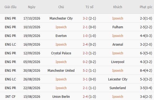Select the Giải đấu column header
The height and width of the screenshot is (100, 154).
pos(10,7)
